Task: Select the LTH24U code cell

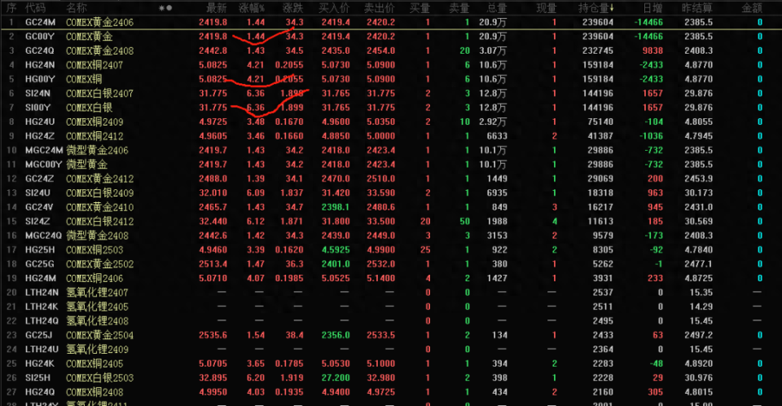Action: click(x=42, y=350)
